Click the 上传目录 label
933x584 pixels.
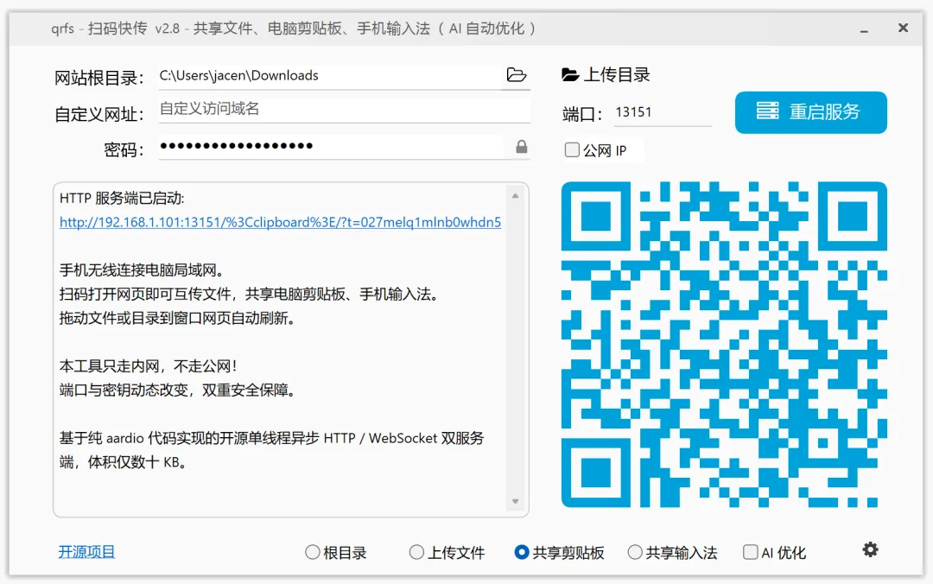click(x=617, y=75)
